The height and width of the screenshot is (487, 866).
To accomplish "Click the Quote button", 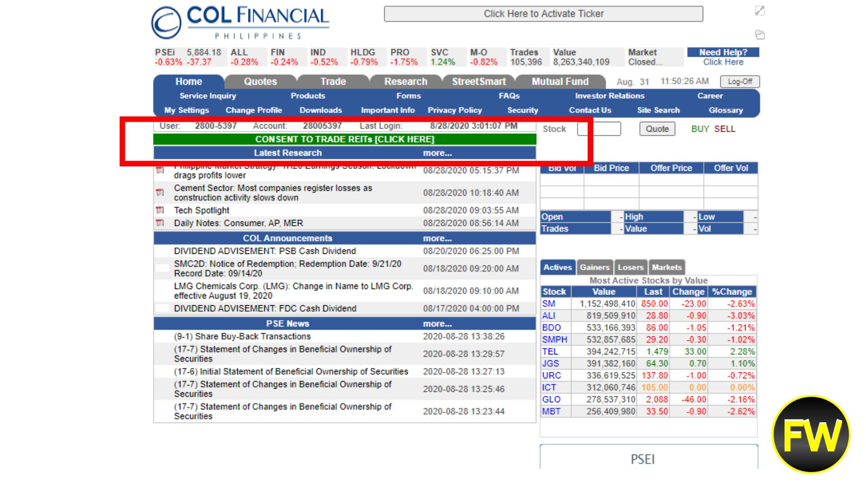I will click(657, 129).
